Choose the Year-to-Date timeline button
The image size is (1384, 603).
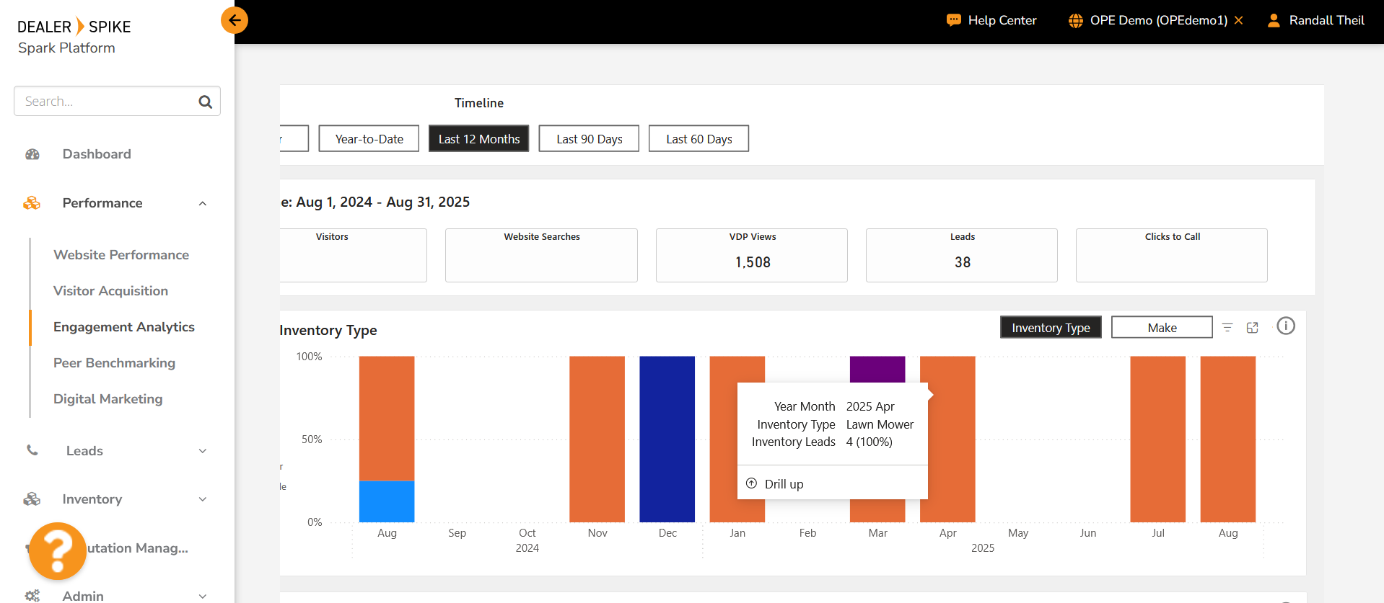tap(369, 139)
